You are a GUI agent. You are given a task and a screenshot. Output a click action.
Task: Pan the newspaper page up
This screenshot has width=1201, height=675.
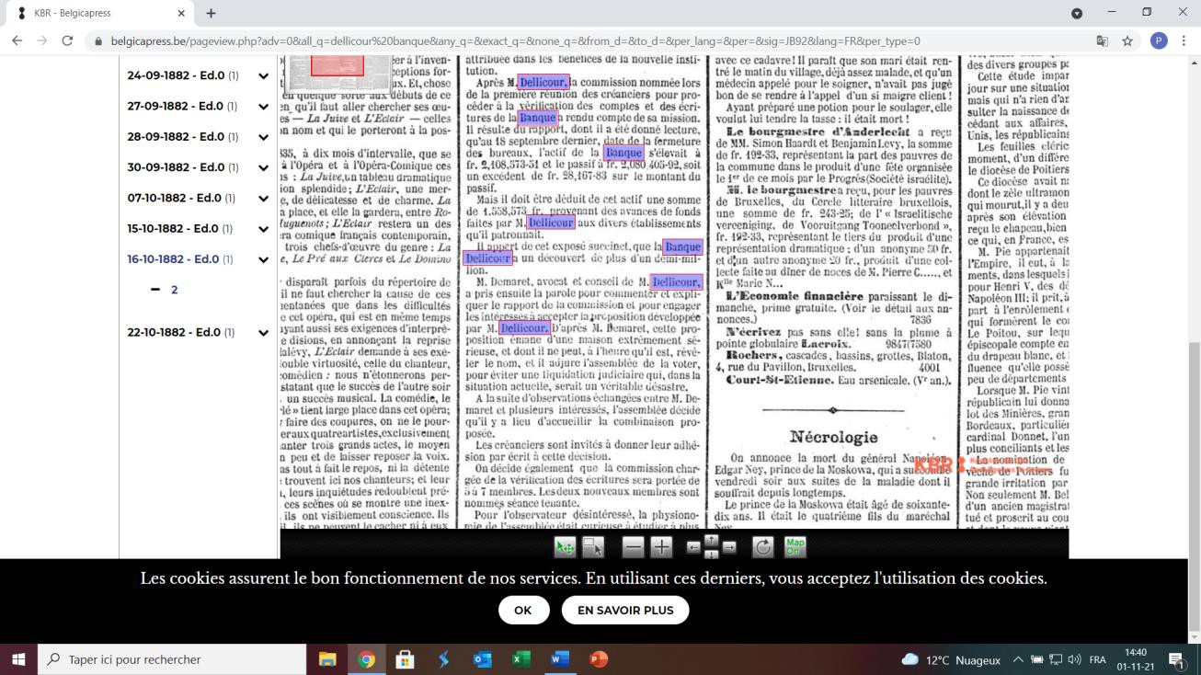(x=711, y=539)
